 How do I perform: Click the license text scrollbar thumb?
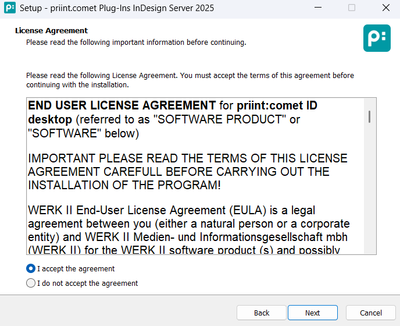click(x=369, y=117)
